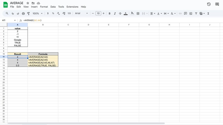Open vertical align dropdown
Screen dimensions: 223x125
[x=160, y=13]
